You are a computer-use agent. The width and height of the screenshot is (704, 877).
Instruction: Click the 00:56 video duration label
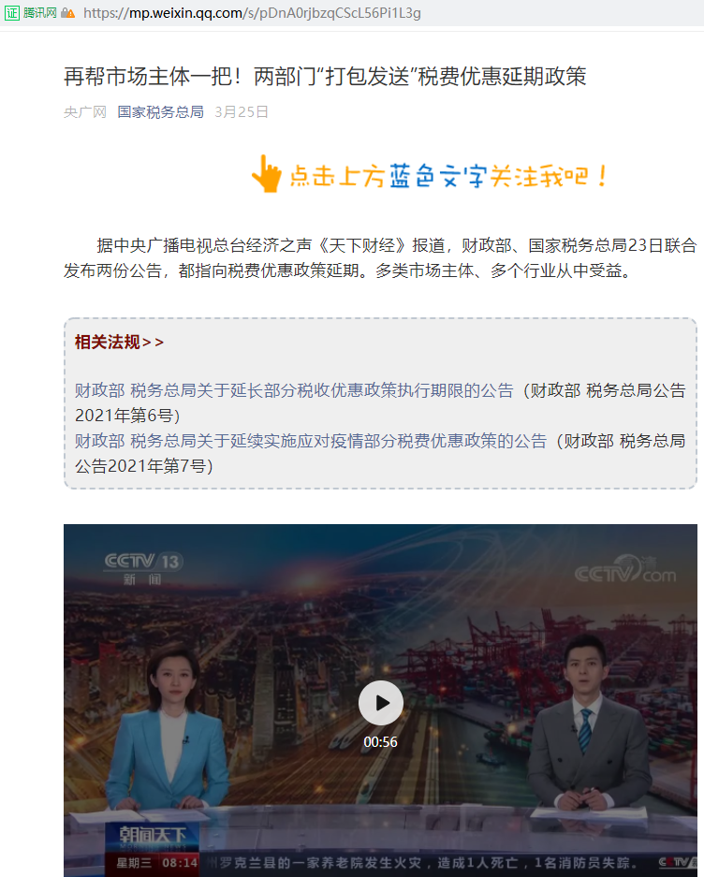(x=380, y=741)
